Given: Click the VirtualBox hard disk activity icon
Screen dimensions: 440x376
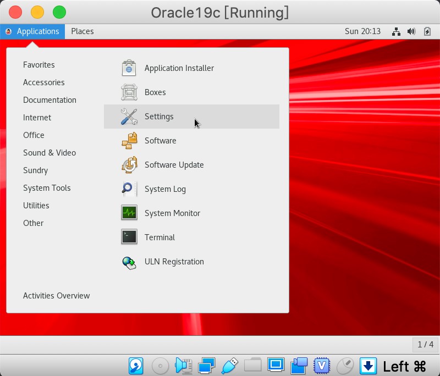Looking at the screenshot, I should (x=136, y=366).
